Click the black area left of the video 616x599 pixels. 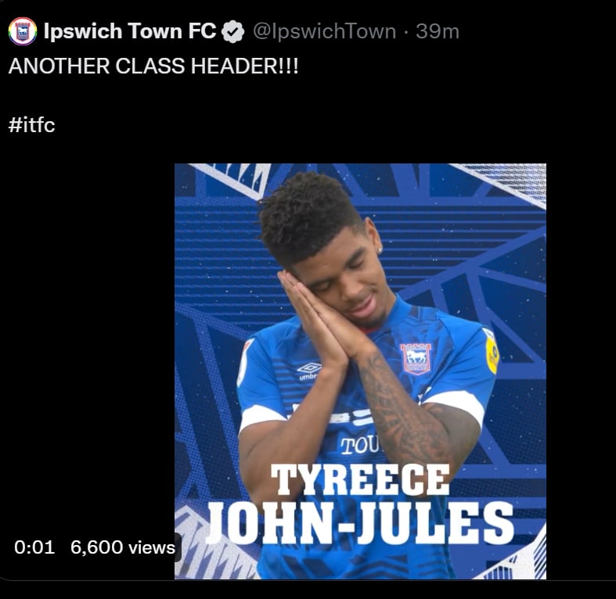coord(86,352)
